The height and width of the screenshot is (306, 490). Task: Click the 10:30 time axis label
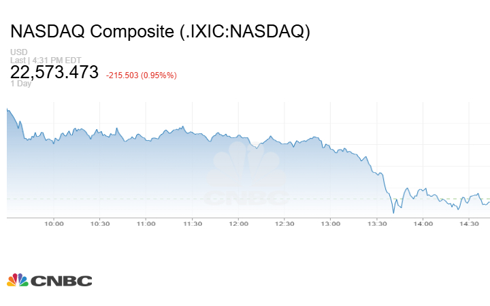click(100, 223)
